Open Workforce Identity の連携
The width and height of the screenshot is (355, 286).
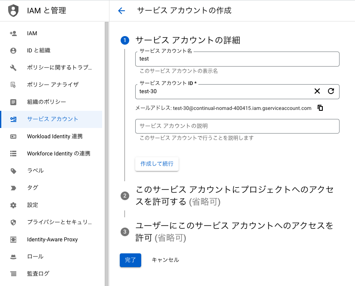point(51,154)
